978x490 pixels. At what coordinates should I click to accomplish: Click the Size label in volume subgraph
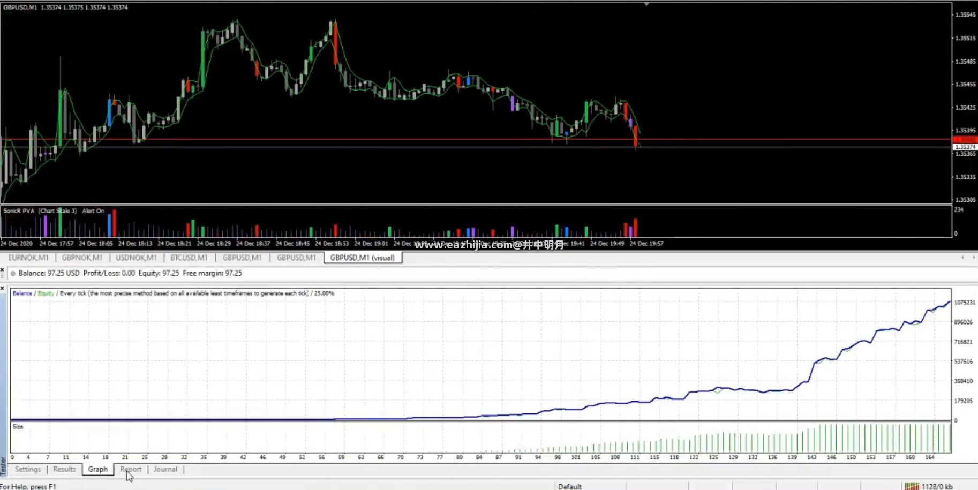tap(18, 427)
